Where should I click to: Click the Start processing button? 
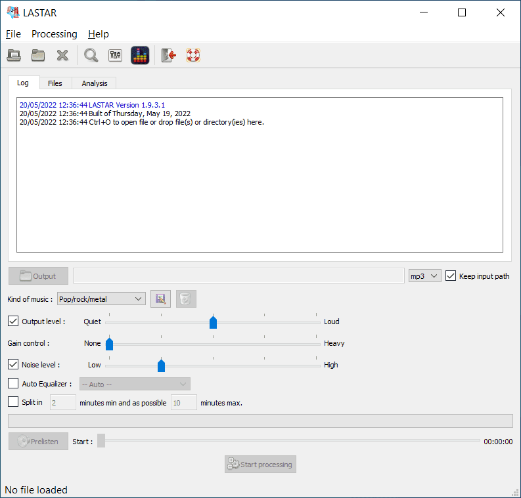click(260, 464)
